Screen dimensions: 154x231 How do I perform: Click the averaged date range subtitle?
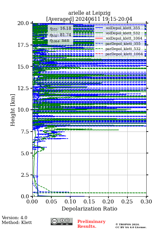[89, 19]
